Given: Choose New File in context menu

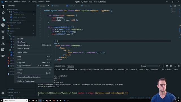Looking at the screenshot, I should pyautogui.click(x=34, y=39).
